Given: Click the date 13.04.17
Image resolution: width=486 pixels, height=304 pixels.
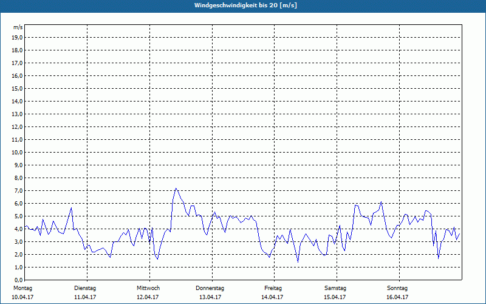Looking at the screenshot, I should tap(210, 297).
